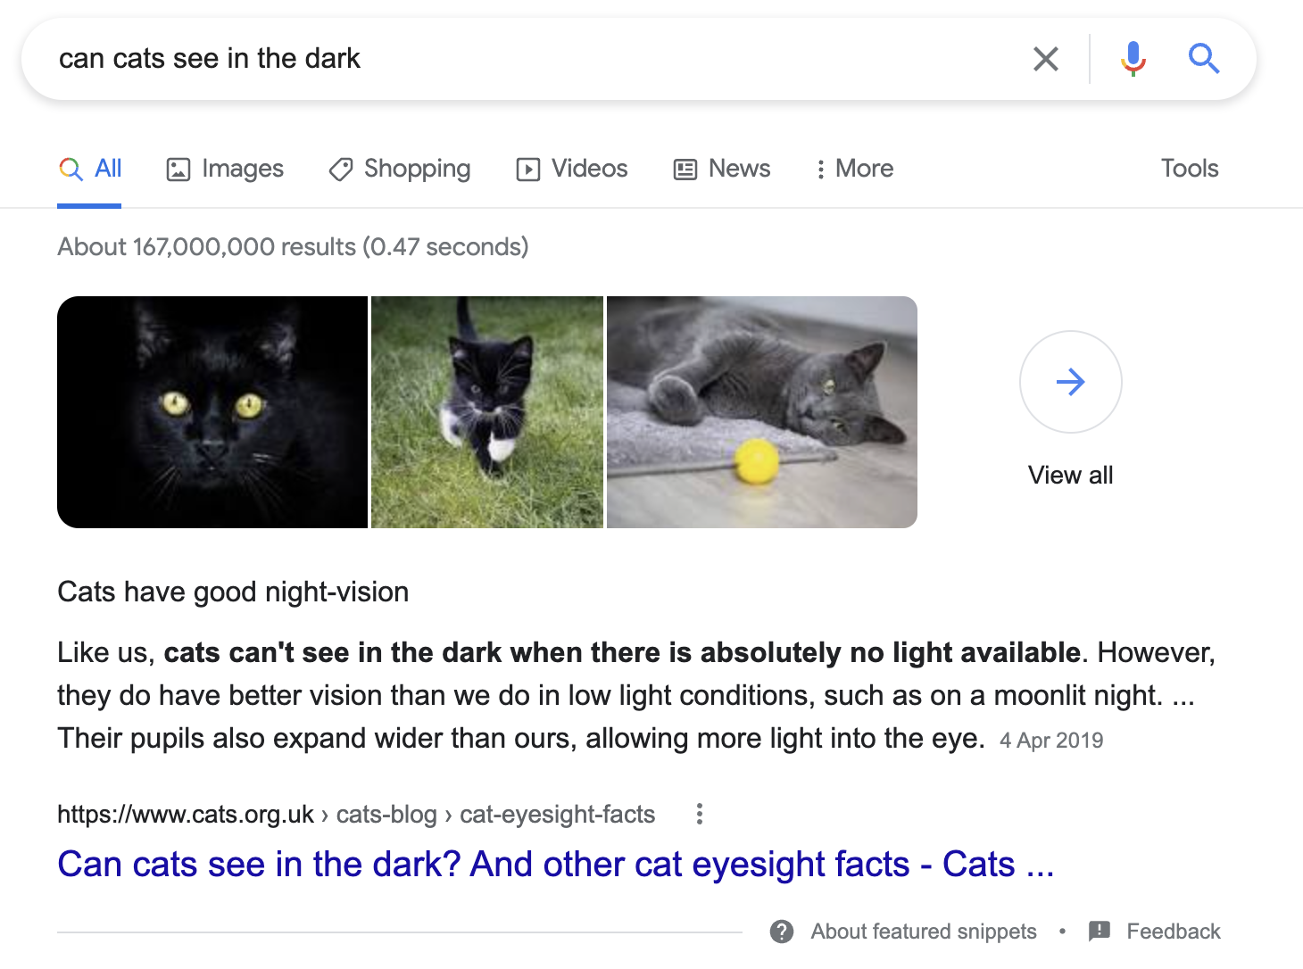Click the Feedback link

pyautogui.click(x=1174, y=931)
